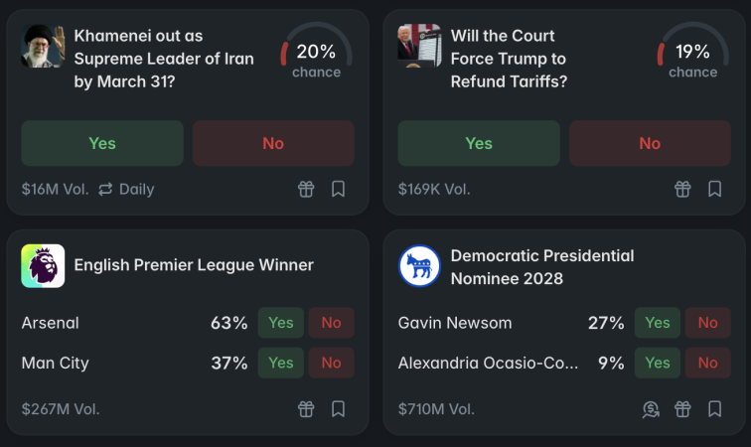The width and height of the screenshot is (751, 447).
Task: Click the Premier League logo thumbnail
Action: [43, 266]
